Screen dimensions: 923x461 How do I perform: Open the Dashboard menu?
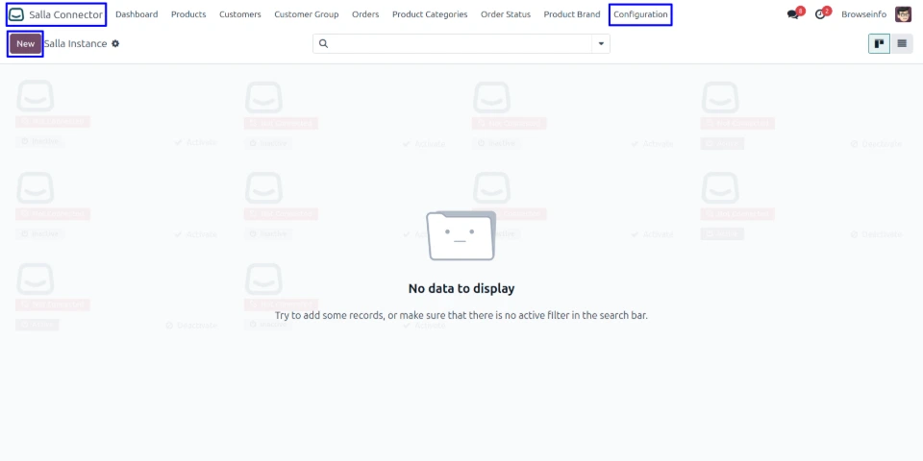(x=137, y=14)
